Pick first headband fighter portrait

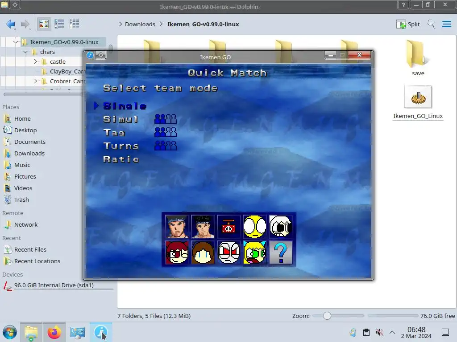point(177,227)
